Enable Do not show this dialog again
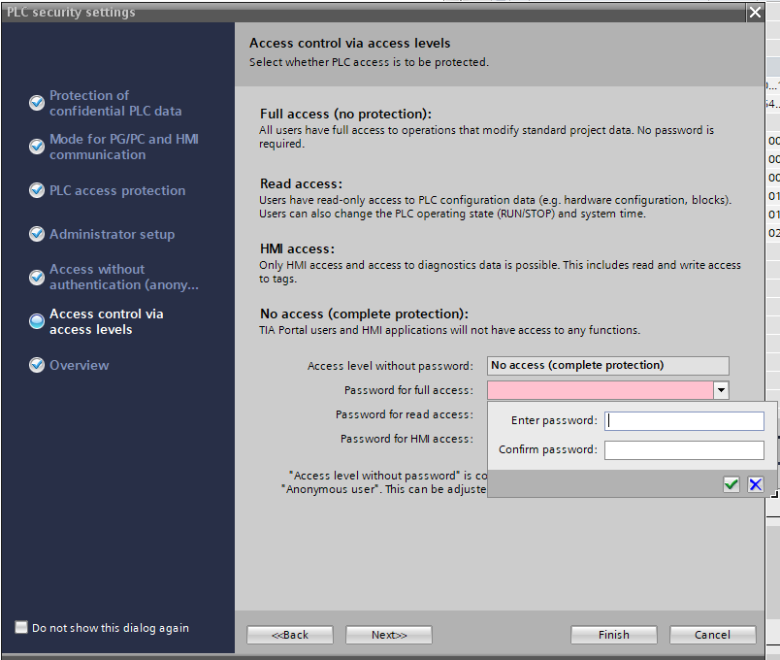 21,628
